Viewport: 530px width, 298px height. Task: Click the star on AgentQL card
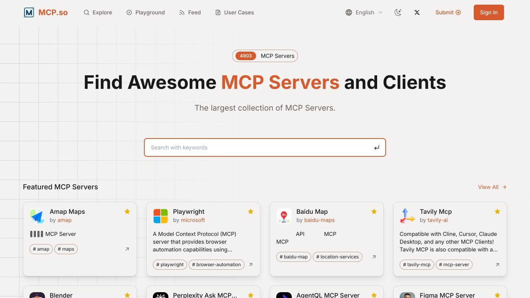point(374,295)
